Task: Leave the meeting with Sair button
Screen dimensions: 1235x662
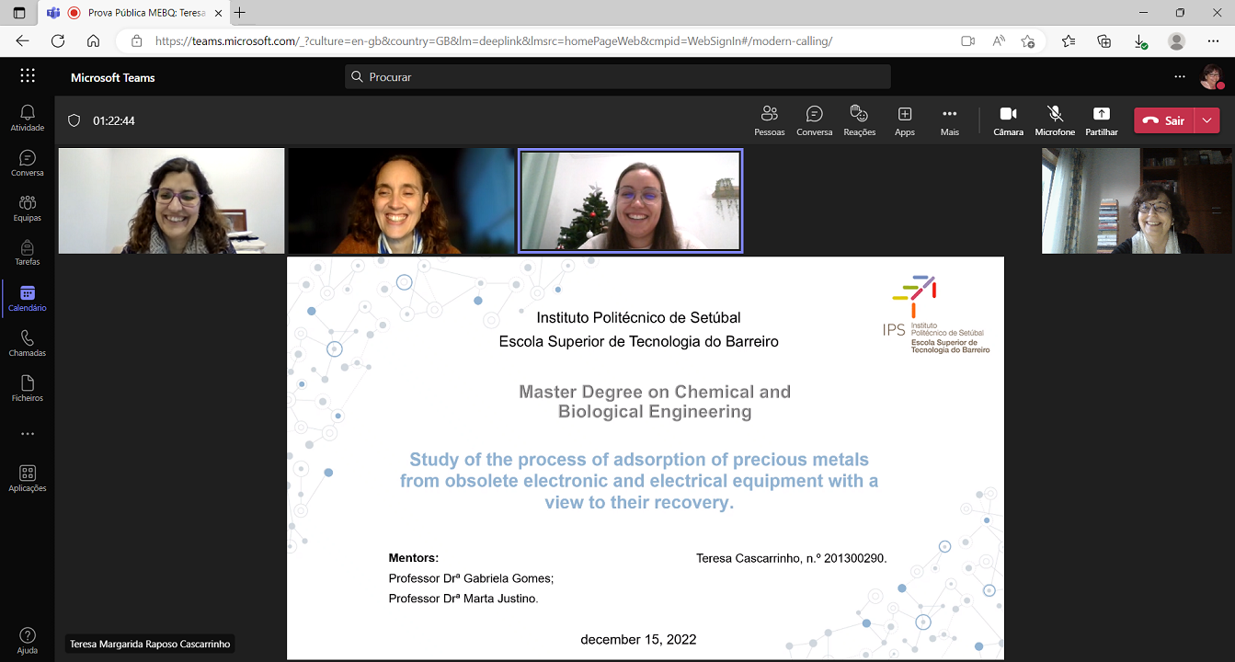Action: click(x=1164, y=120)
